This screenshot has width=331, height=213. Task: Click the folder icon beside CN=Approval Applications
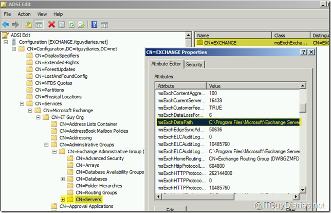[x=54, y=206]
